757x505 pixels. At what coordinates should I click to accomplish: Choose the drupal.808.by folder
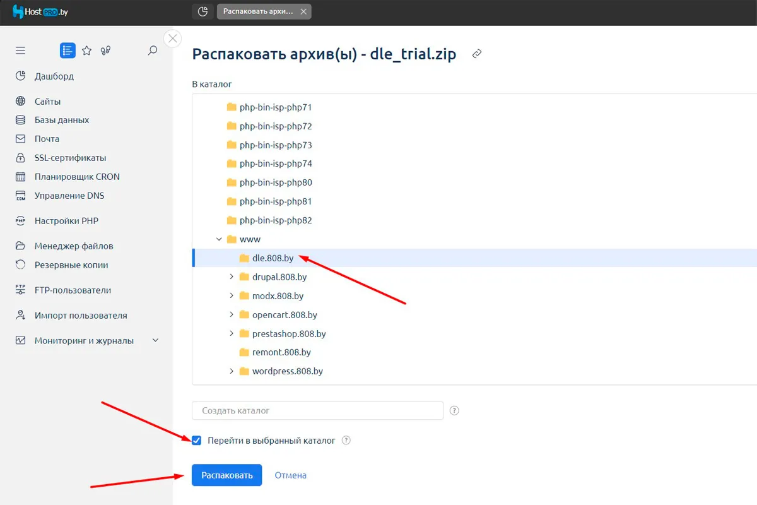[x=279, y=277]
